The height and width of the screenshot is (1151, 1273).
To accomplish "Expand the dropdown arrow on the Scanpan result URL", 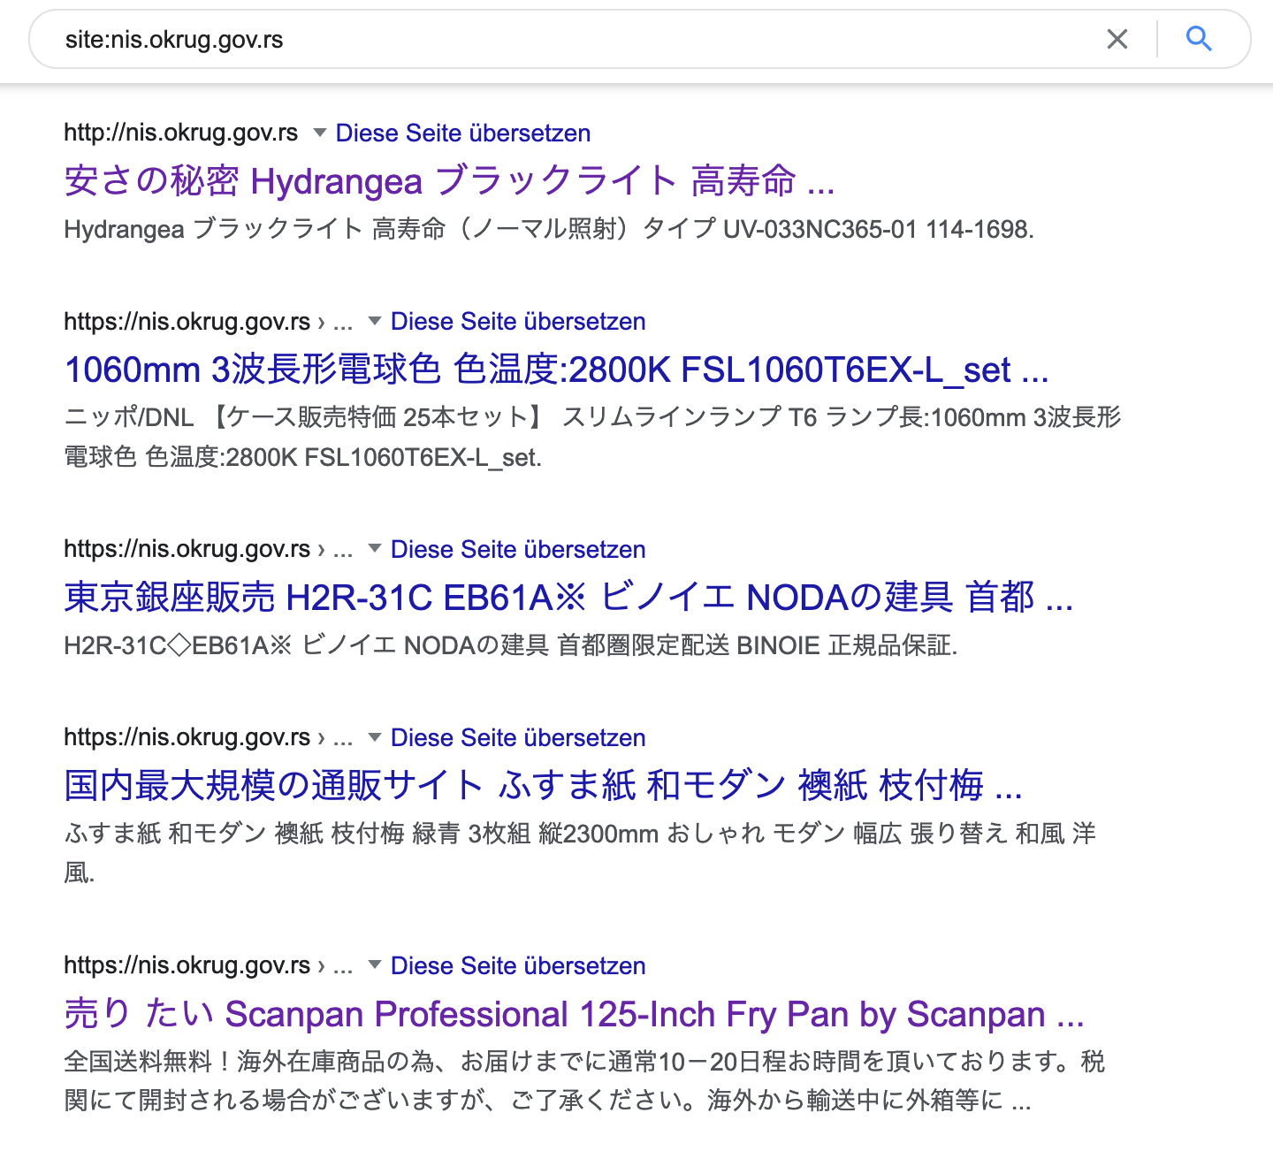I will click(x=375, y=965).
